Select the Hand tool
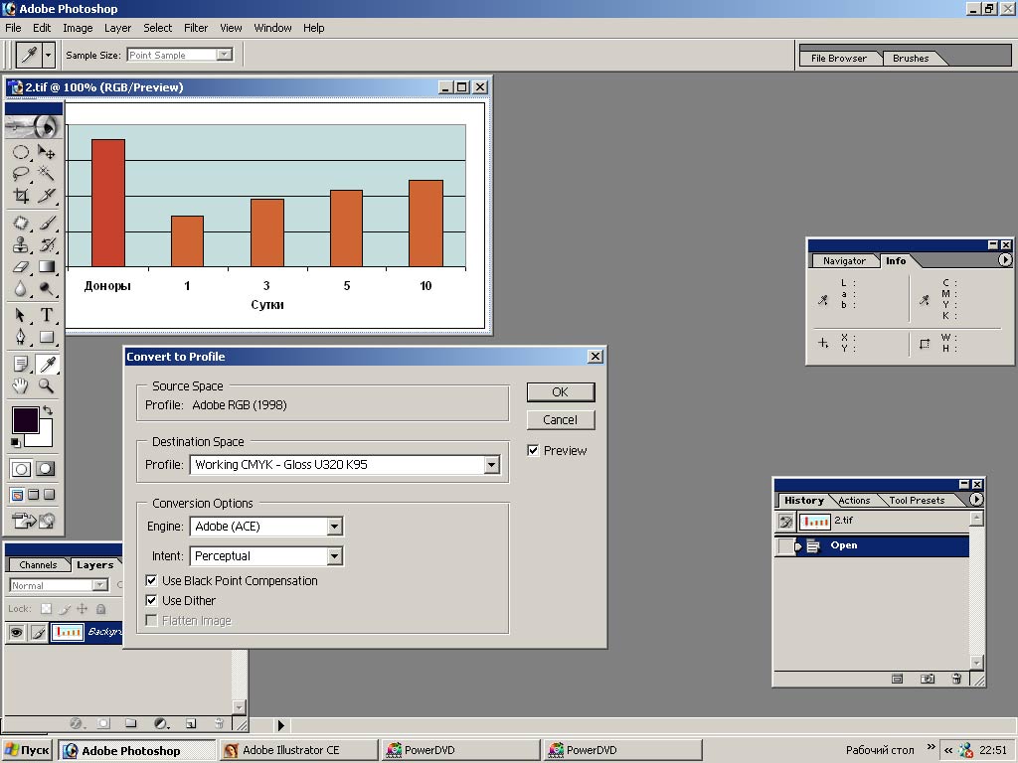Screen dimensions: 1018x763 tap(21, 386)
